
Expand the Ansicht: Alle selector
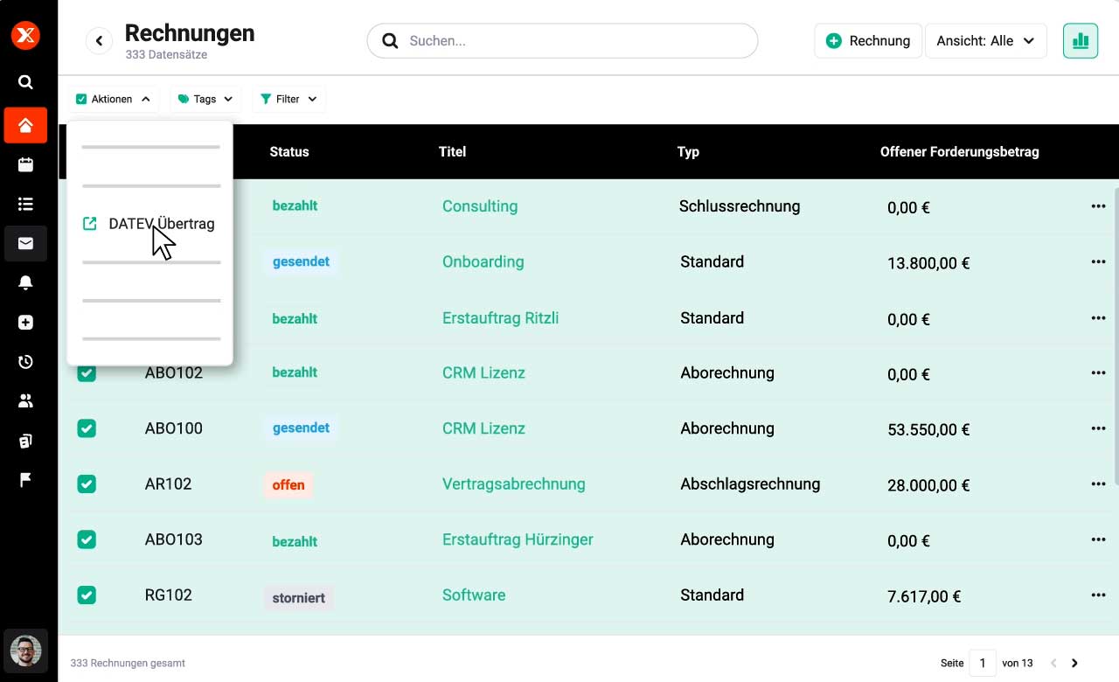(986, 40)
